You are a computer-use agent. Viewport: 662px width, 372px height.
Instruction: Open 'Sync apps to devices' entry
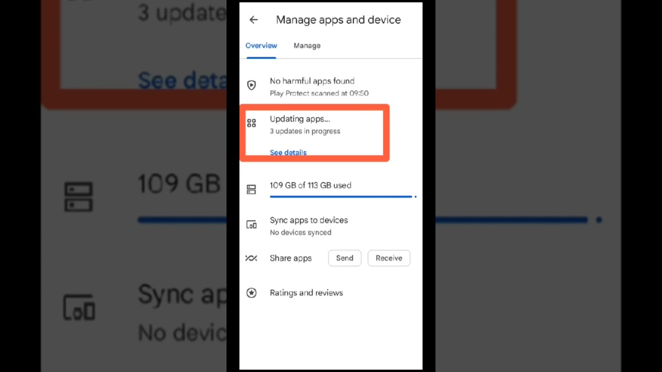click(x=309, y=220)
